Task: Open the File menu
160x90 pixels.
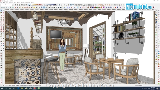Action: coord(1,3)
